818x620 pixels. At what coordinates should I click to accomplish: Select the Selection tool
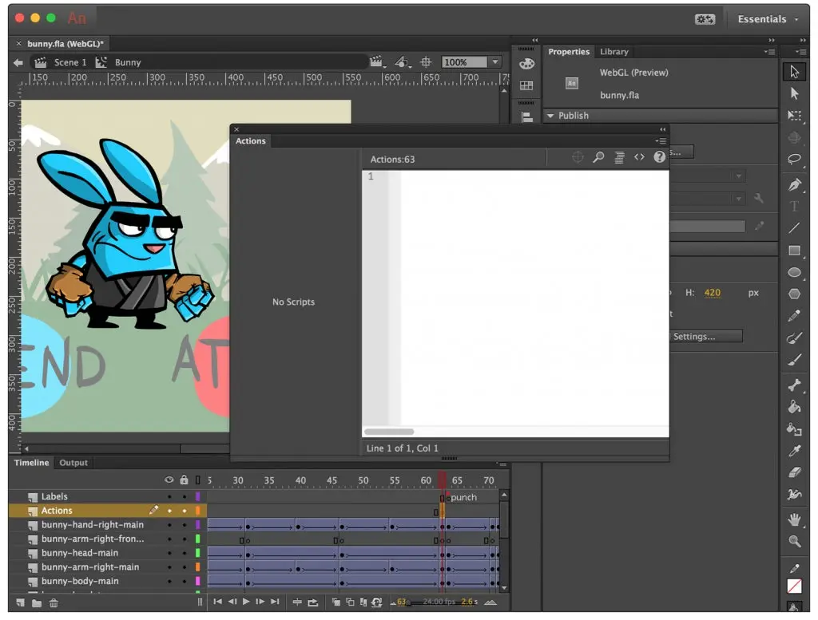pos(795,71)
